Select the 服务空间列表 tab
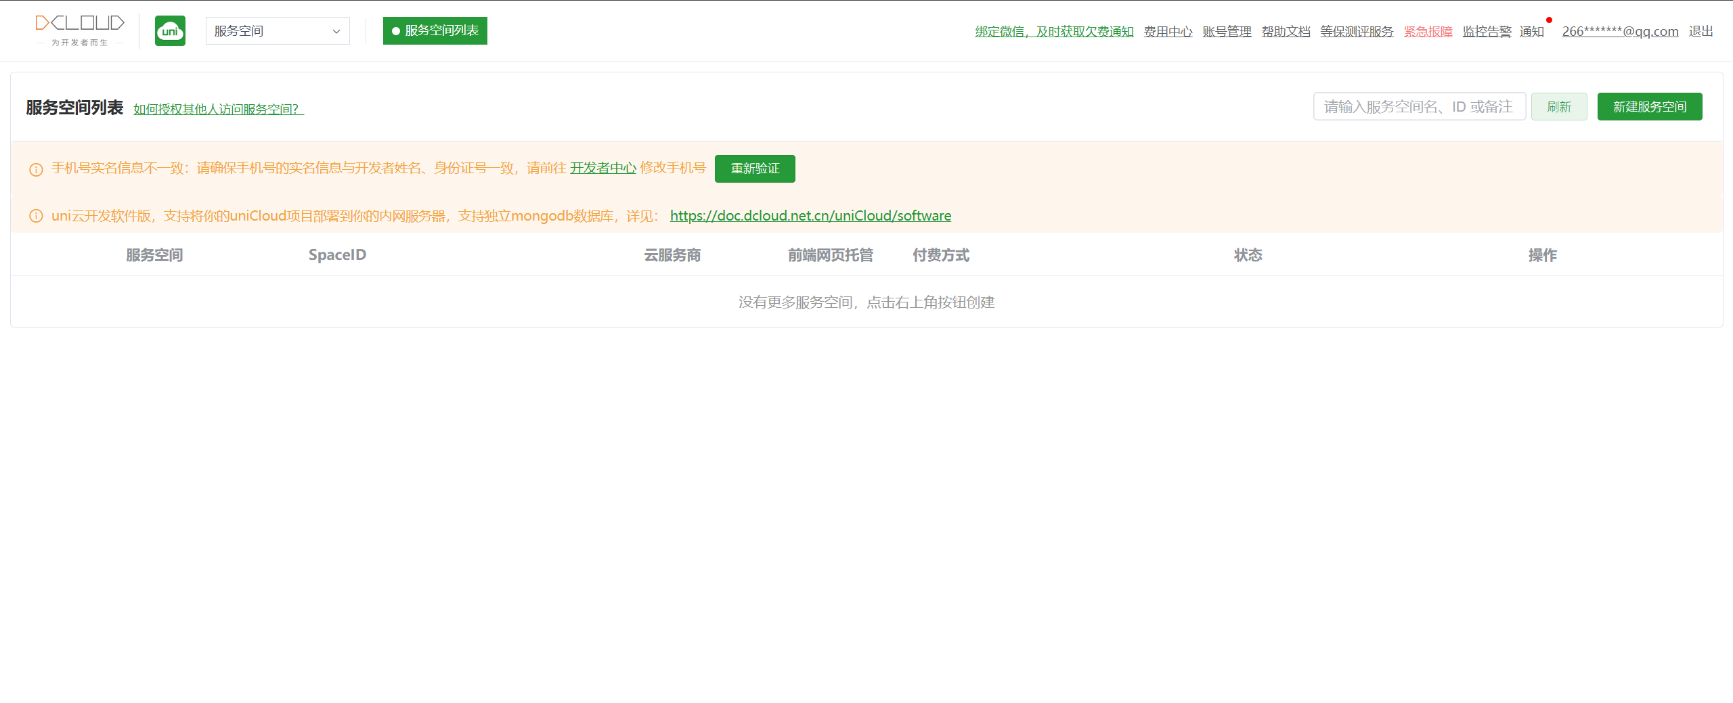This screenshot has height=703, width=1733. 435,31
